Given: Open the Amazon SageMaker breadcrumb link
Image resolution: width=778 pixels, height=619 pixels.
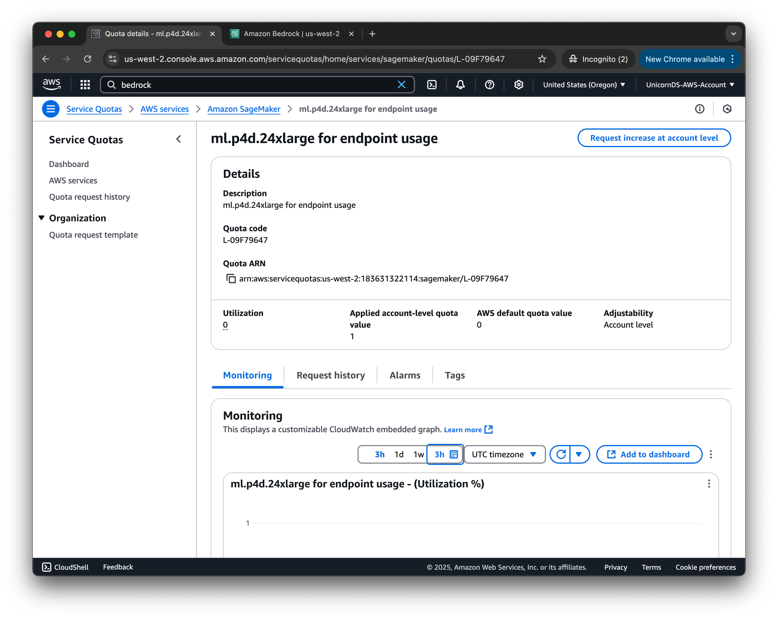Looking at the screenshot, I should click(244, 109).
